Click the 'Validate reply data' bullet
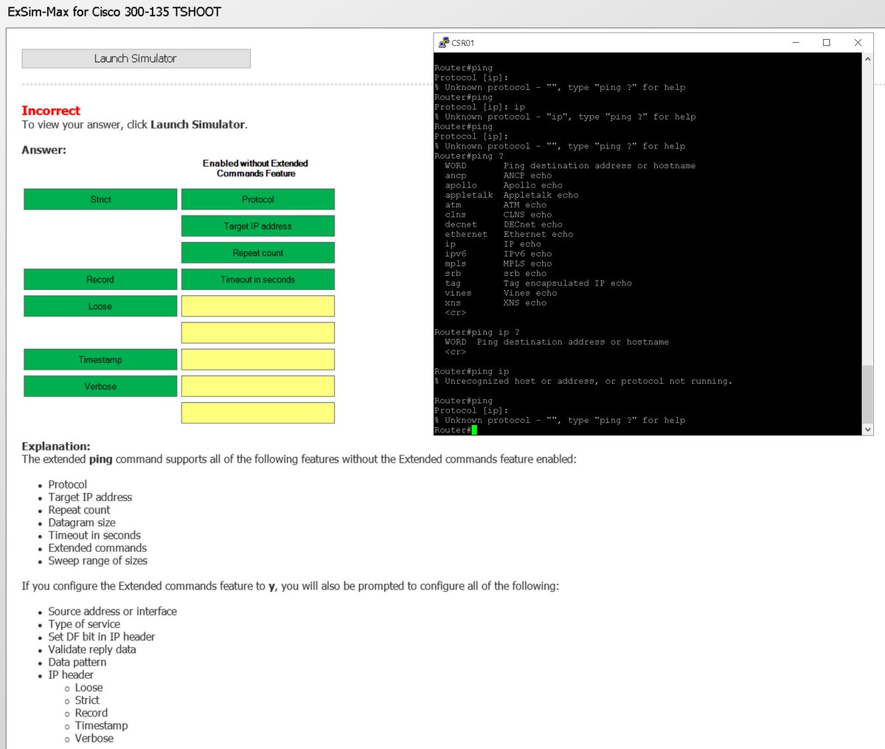885x749 pixels. point(92,649)
